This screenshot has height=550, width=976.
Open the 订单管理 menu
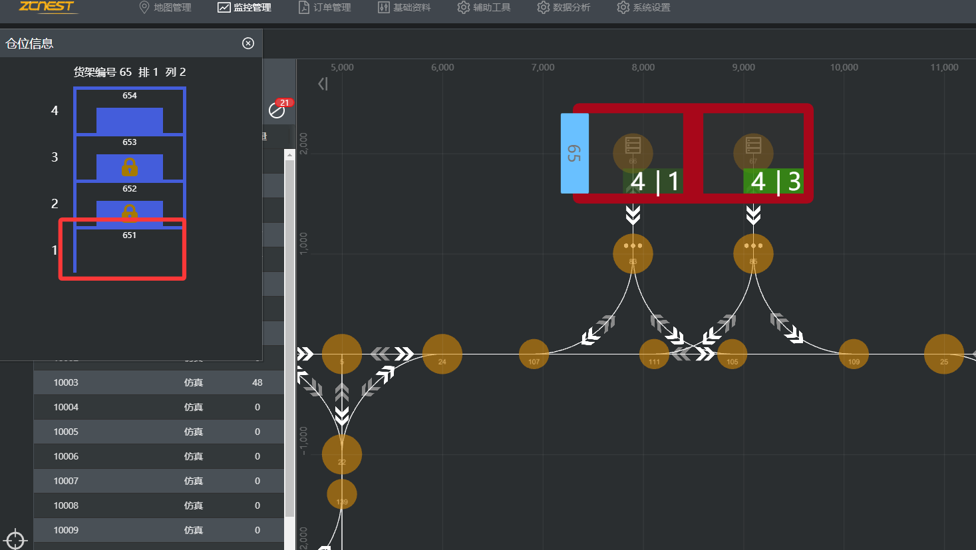325,7
